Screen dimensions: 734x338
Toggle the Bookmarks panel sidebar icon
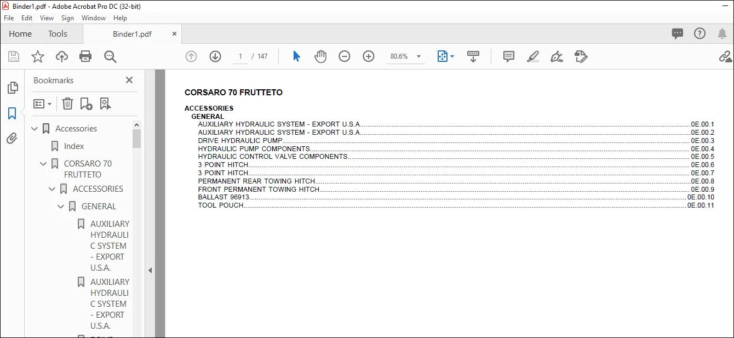[x=12, y=113]
